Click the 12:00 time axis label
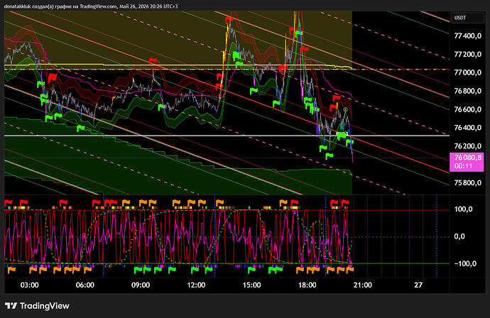This screenshot has height=318, width=490. [196, 285]
